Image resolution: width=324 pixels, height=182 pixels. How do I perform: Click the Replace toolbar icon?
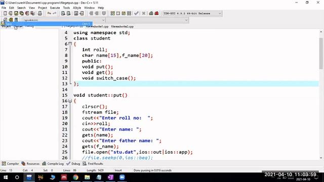(x=68, y=14)
